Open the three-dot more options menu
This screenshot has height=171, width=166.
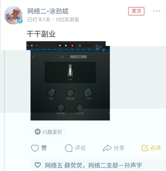pyautogui.click(x=157, y=11)
